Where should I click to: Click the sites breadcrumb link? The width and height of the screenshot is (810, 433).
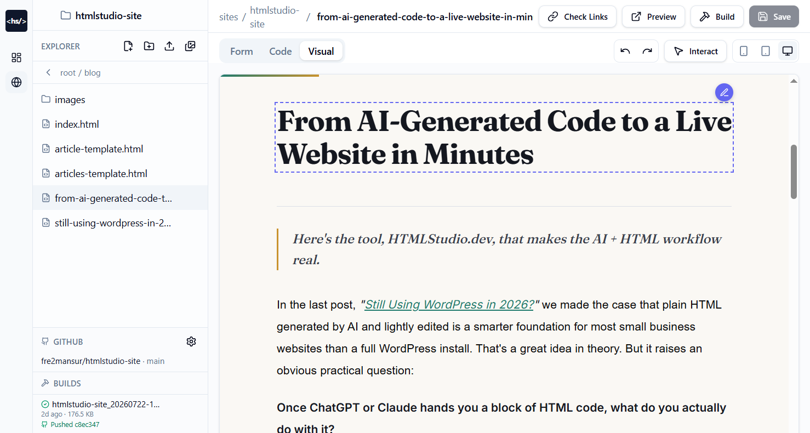coord(229,17)
